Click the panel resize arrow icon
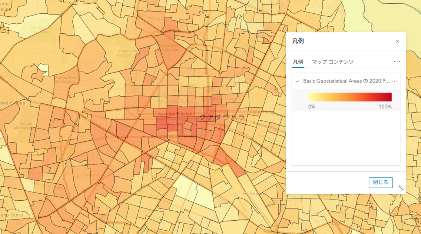 (401, 188)
